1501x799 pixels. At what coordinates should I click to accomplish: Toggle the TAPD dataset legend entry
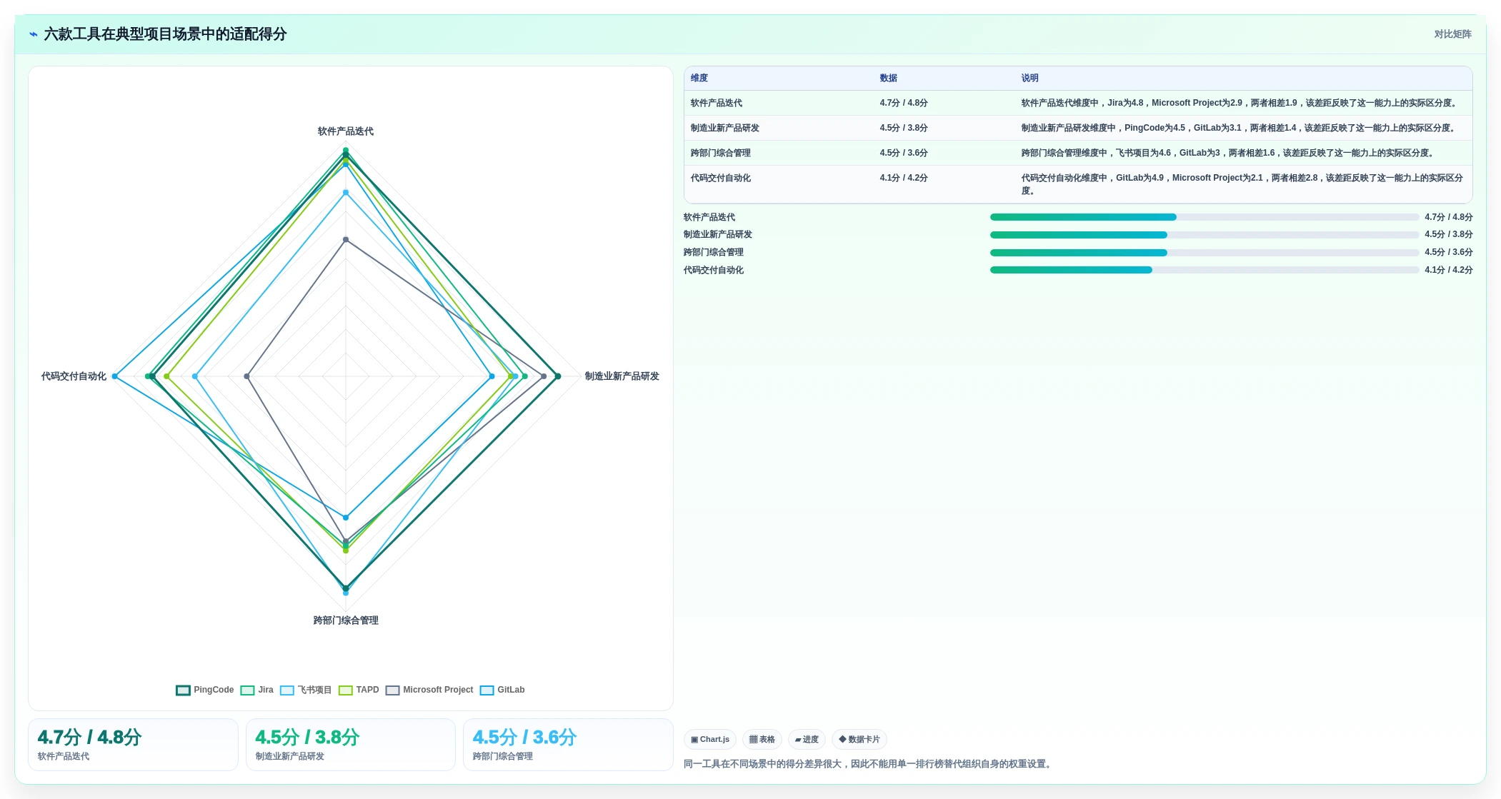point(359,690)
